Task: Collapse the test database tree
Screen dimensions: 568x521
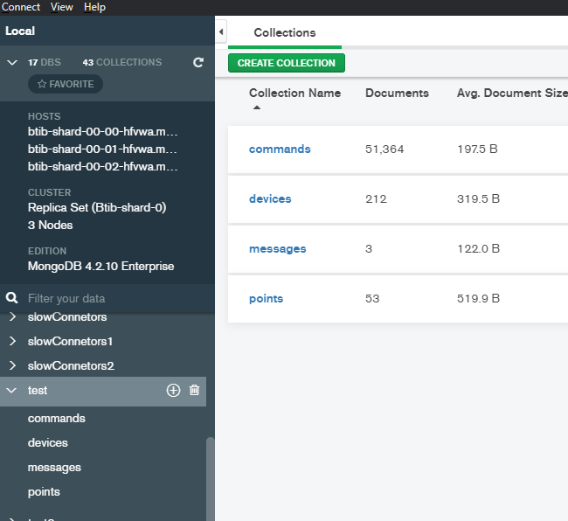Action: tap(12, 391)
